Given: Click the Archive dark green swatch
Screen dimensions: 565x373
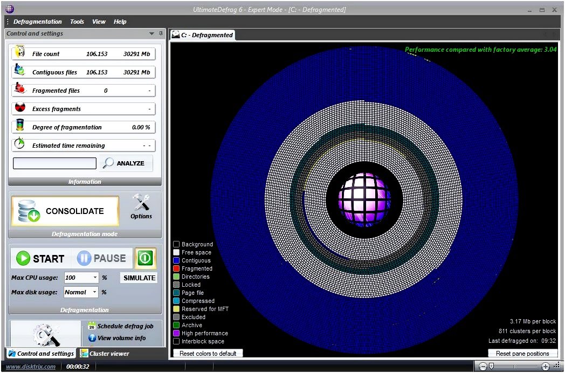Looking at the screenshot, I should 176,325.
